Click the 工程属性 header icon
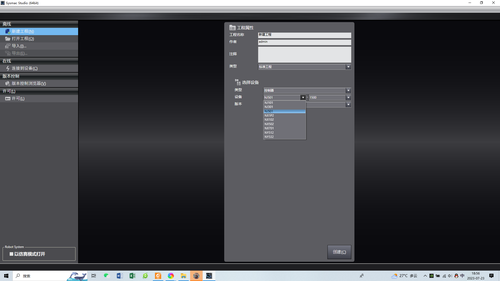 pyautogui.click(x=232, y=28)
